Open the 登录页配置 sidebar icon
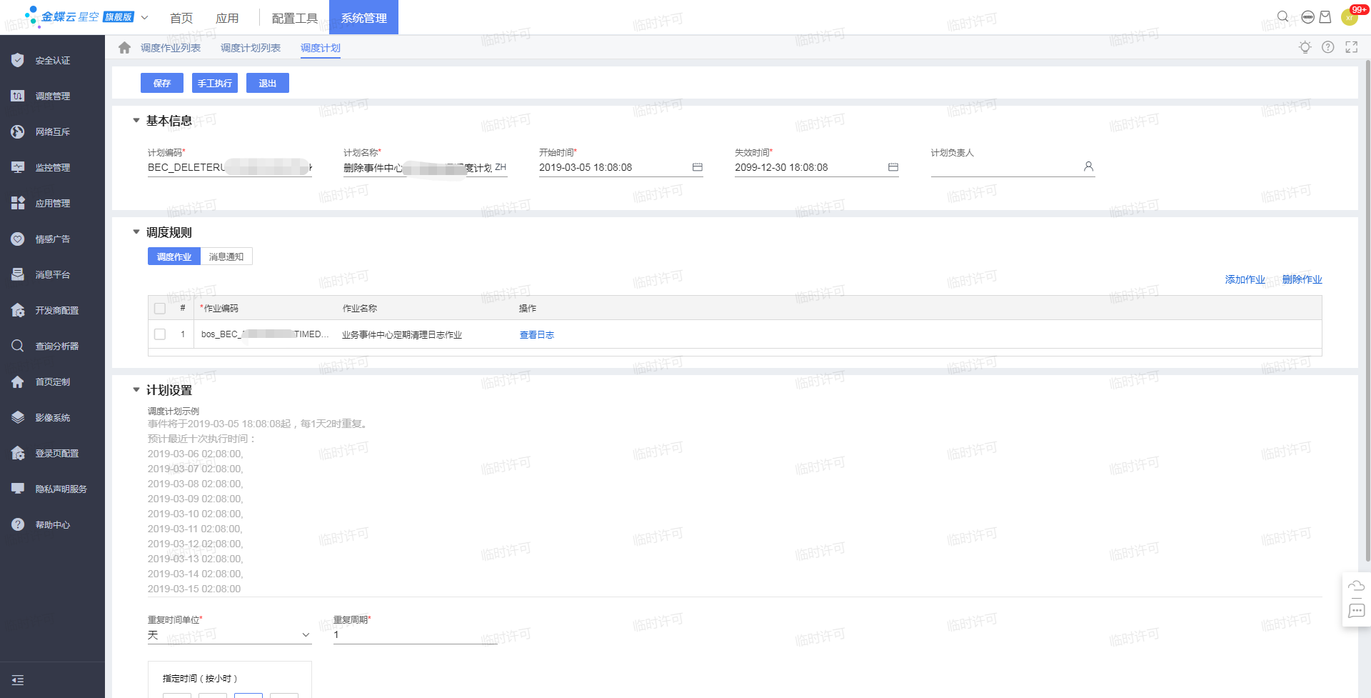 [18, 453]
